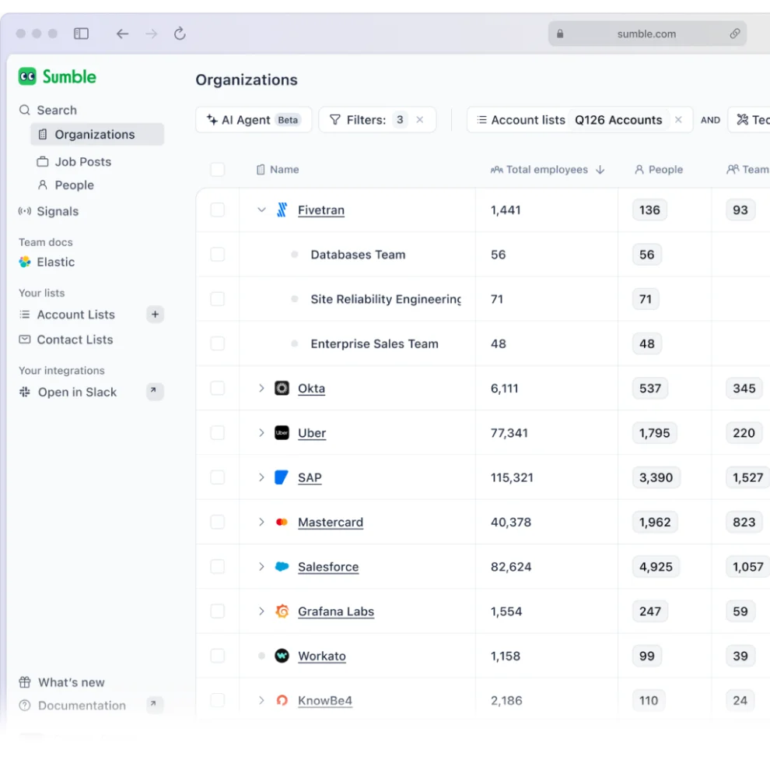The image size is (770, 778).
Task: Click the Name column header
Action: click(278, 170)
